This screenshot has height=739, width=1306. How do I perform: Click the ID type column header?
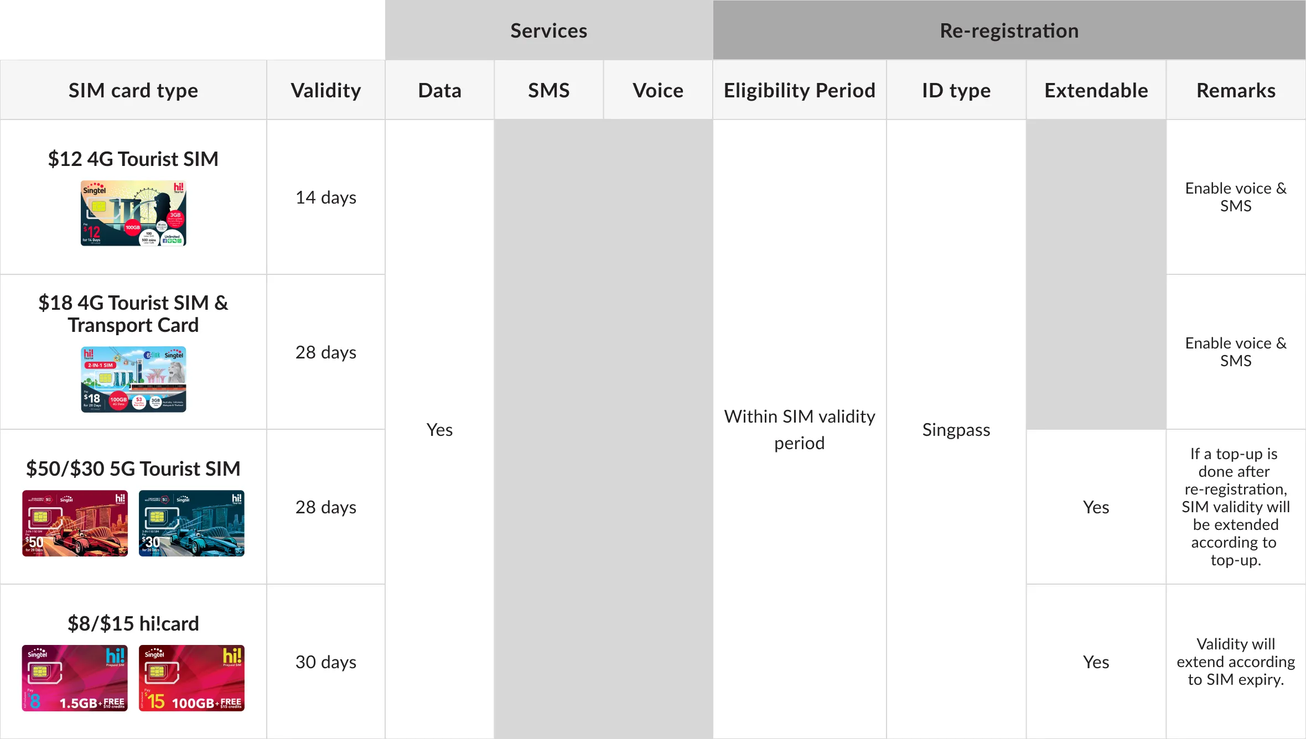(x=956, y=90)
